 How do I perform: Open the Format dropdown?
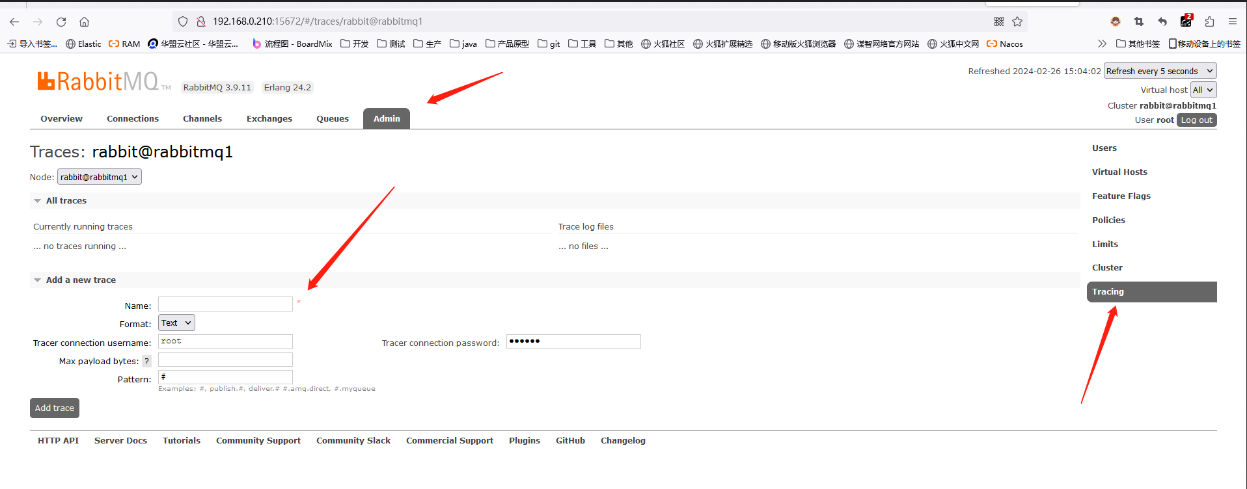click(x=176, y=323)
